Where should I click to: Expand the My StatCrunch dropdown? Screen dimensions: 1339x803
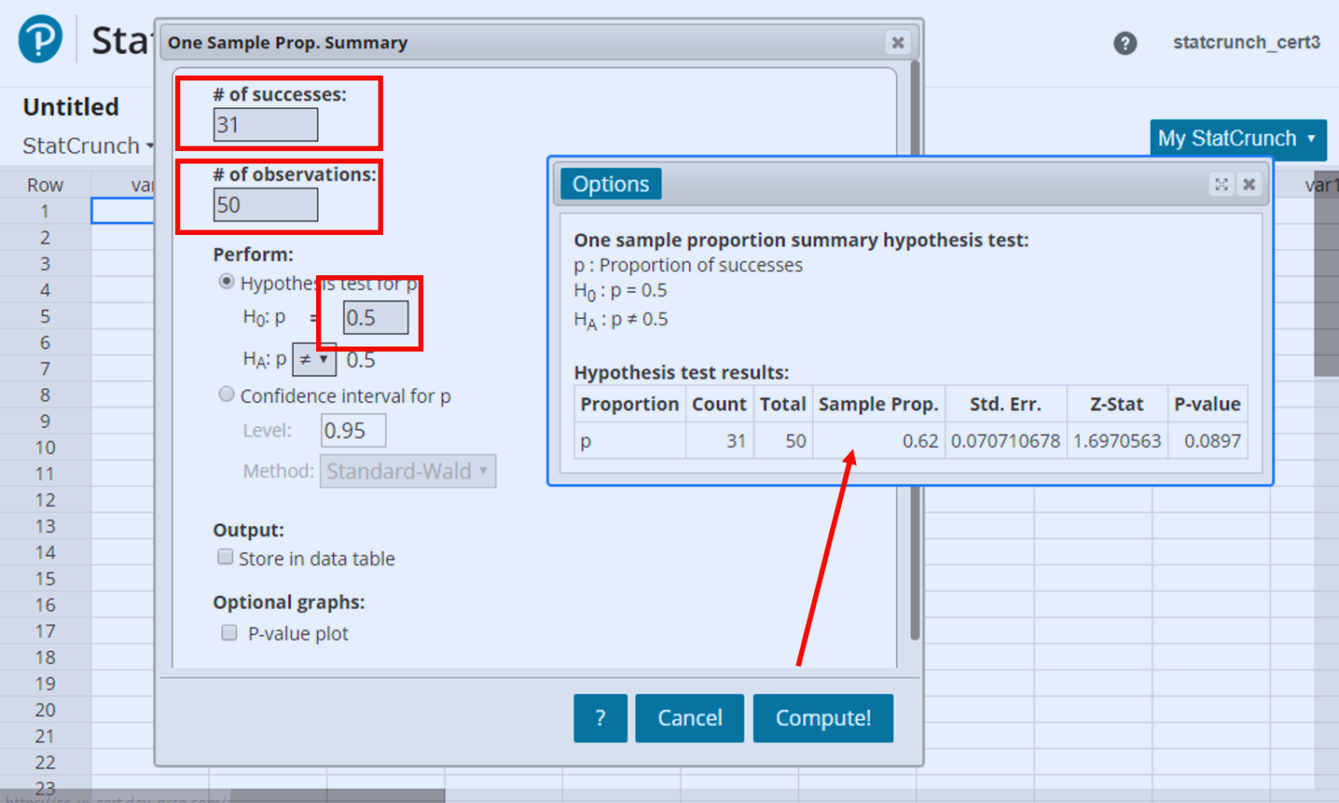1237,138
